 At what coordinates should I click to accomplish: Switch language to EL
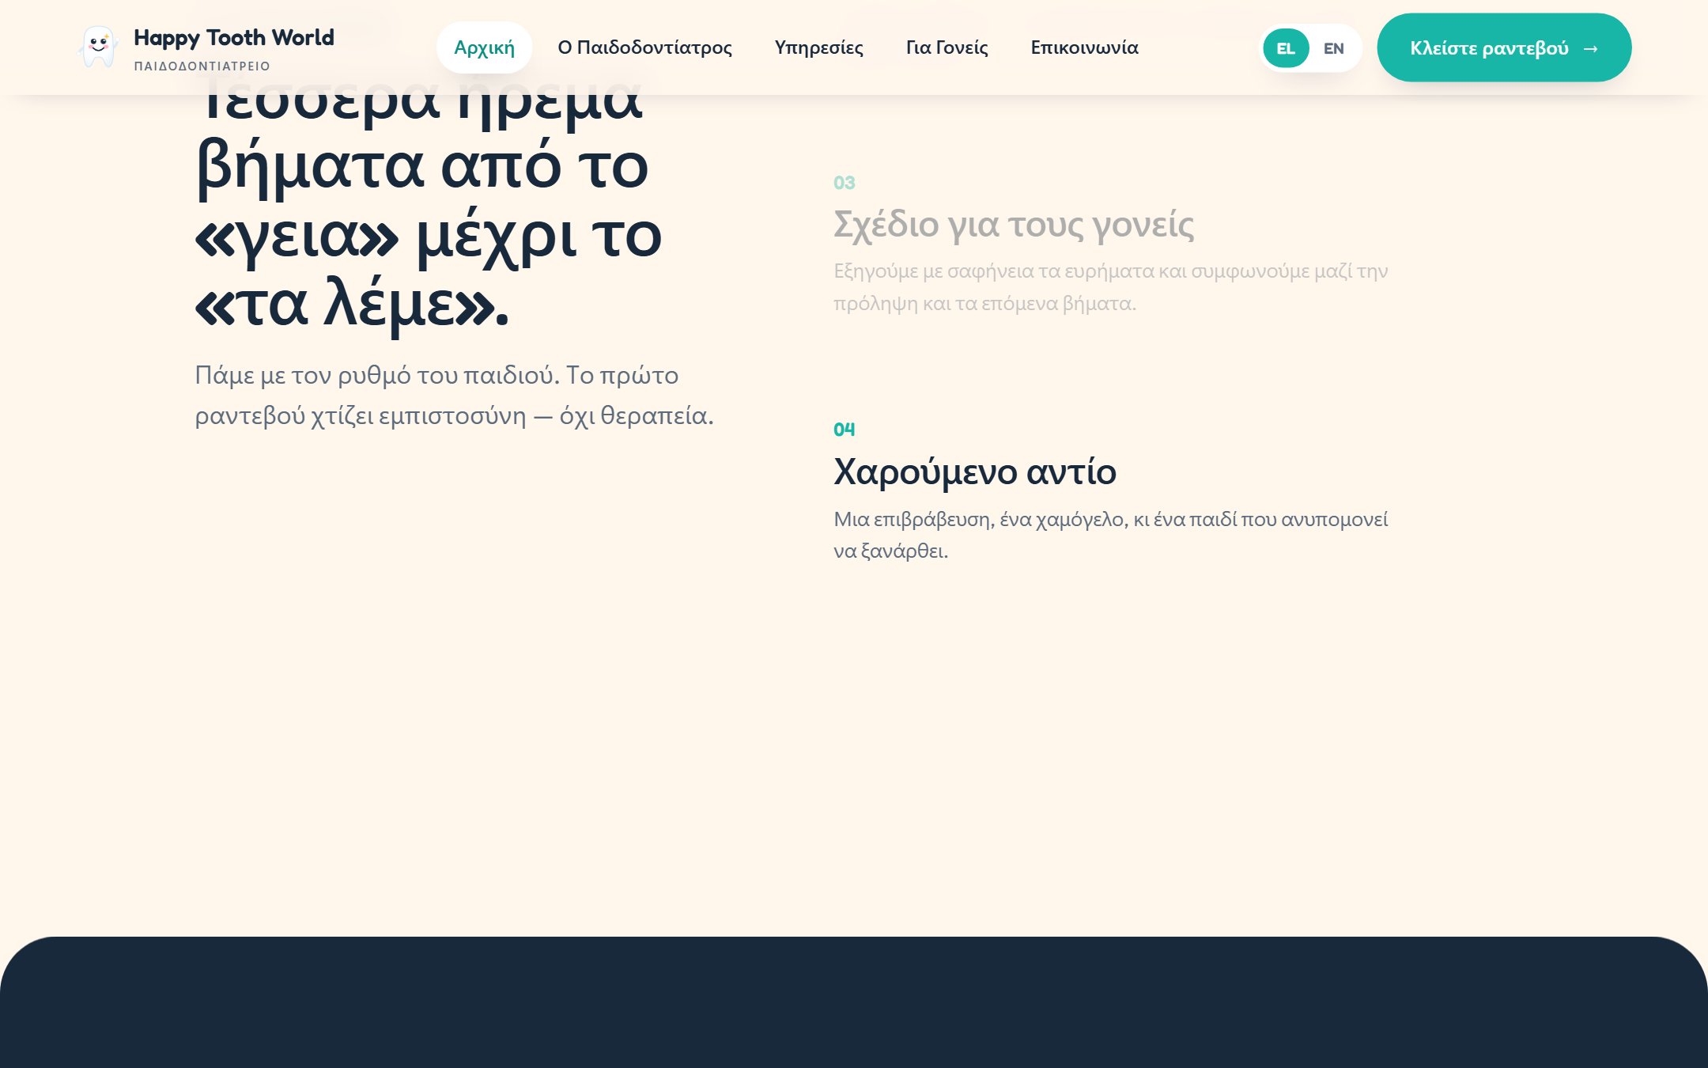click(1286, 48)
